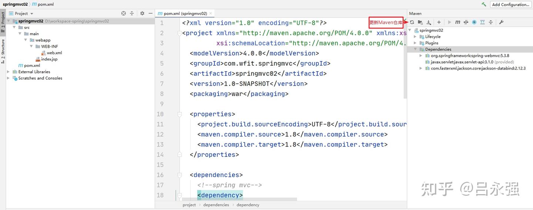
Task: Collapse the webapp folder arrow
Action: 26,40
